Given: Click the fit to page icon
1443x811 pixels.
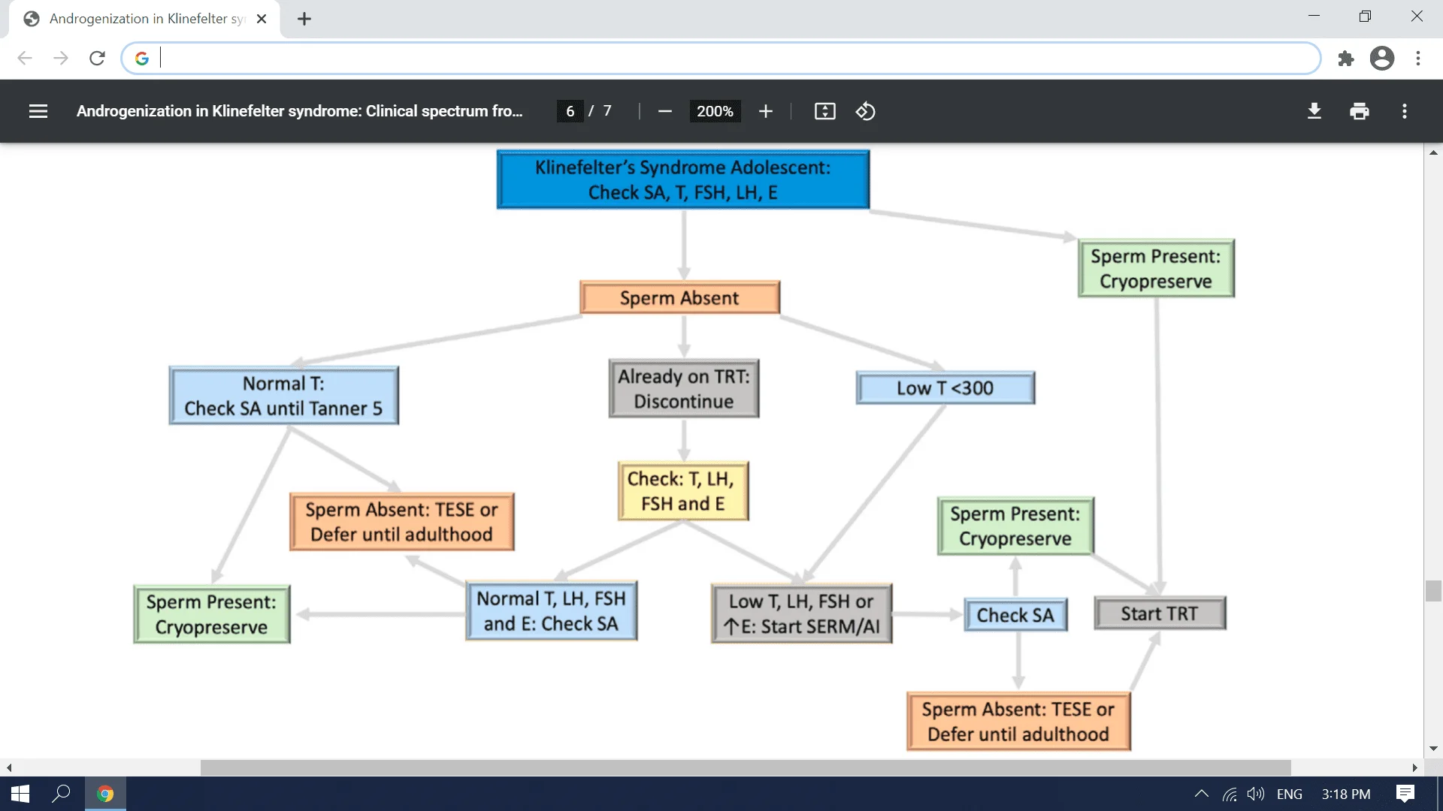Looking at the screenshot, I should point(824,111).
